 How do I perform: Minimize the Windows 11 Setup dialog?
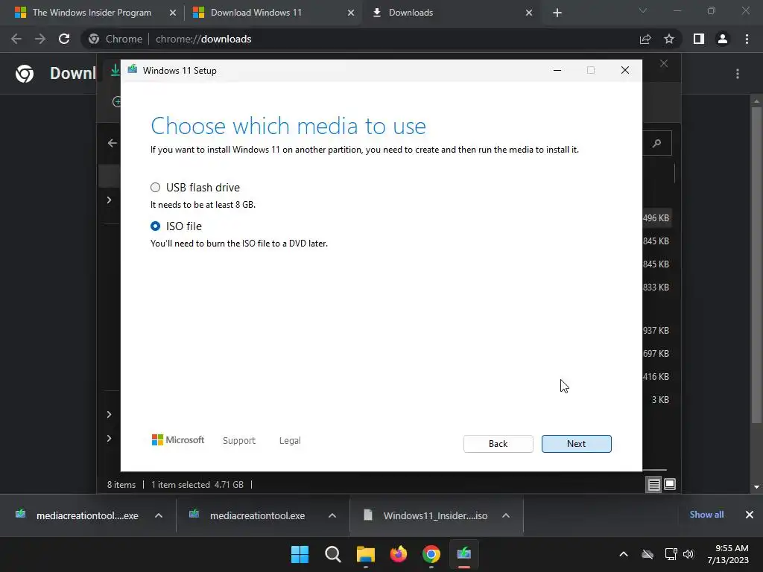pyautogui.click(x=557, y=71)
